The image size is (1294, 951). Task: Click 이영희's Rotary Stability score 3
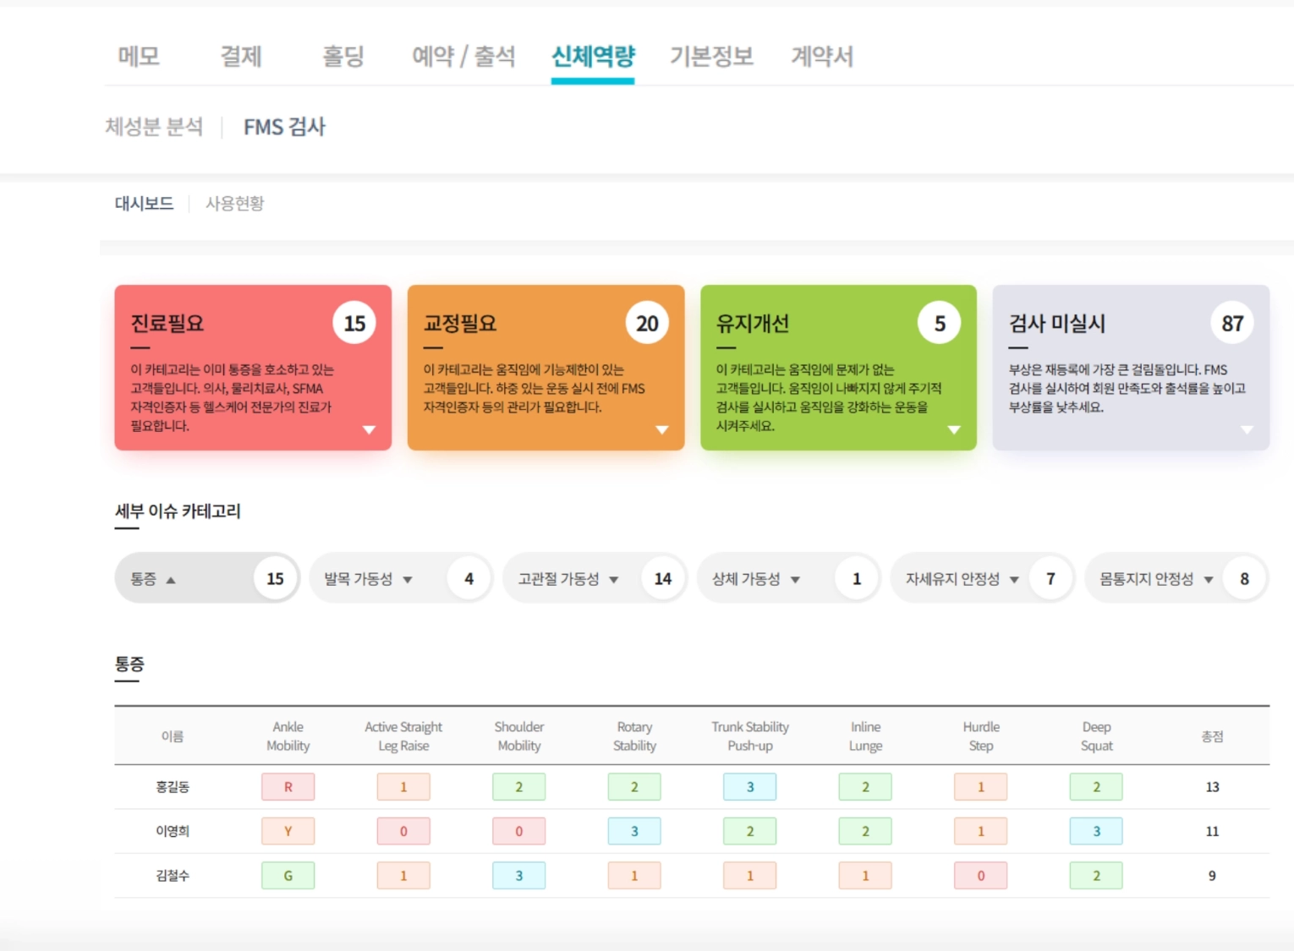(x=634, y=831)
